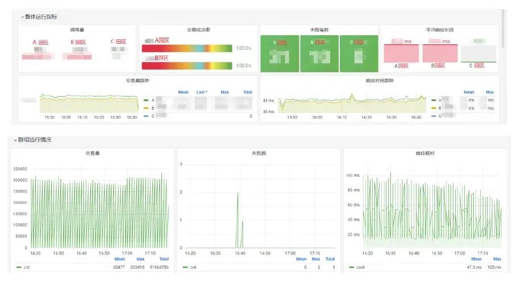The height and width of the screenshot is (288, 525).
Task: Sort 响应时间趋势 legend by Max column
Action: 490,92
